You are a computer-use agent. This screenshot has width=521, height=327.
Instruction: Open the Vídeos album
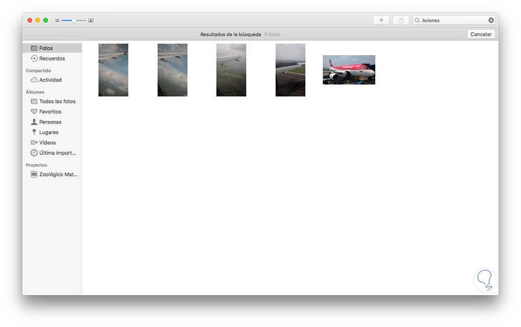click(x=52, y=143)
